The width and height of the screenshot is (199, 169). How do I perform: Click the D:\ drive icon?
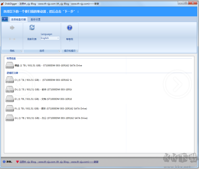click(x=10, y=89)
